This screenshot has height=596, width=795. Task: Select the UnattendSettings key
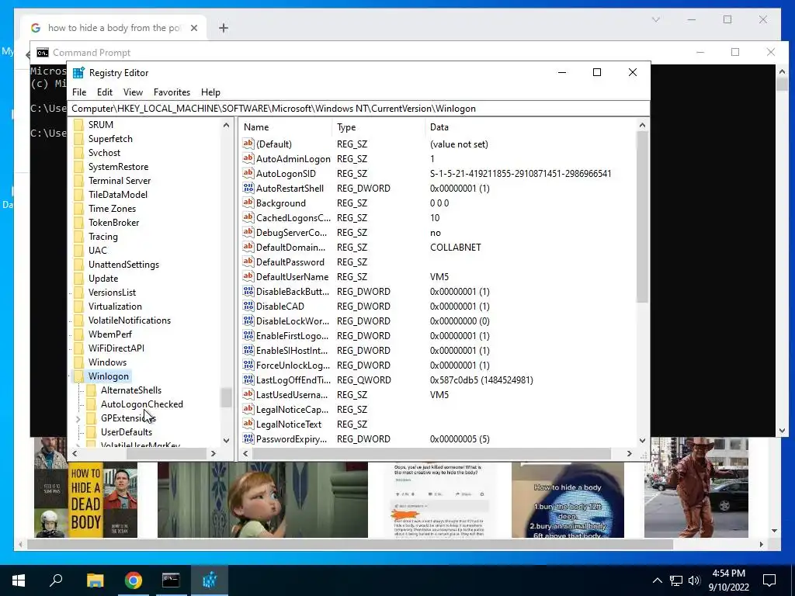[123, 265]
